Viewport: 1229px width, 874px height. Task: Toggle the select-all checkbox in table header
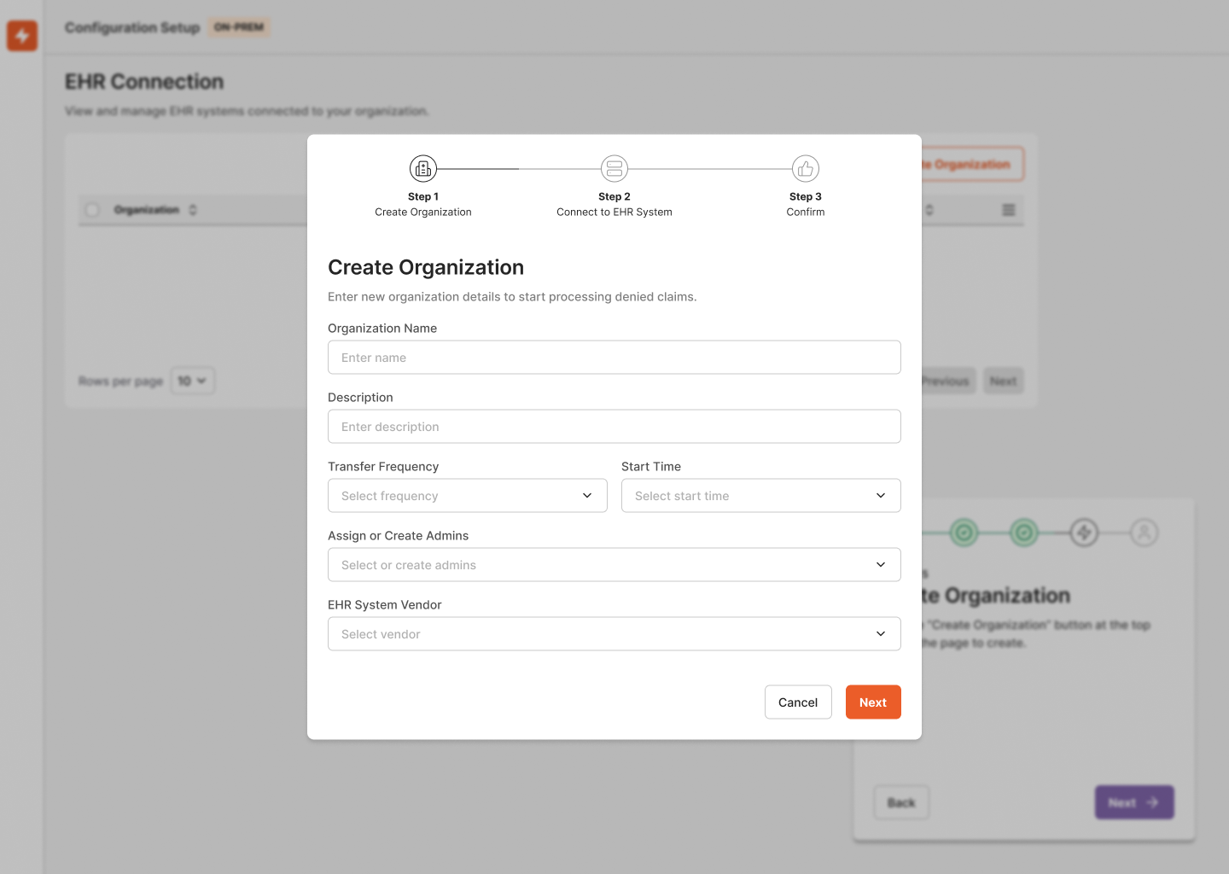tap(91, 209)
